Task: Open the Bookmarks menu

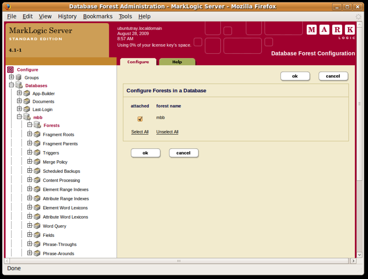Action: tap(98, 17)
